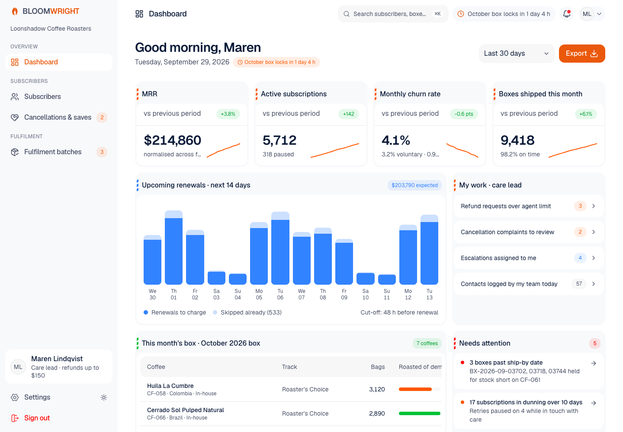The image size is (623, 432).
Task: Open Settings in sidebar
Action: pyautogui.click(x=50, y=397)
